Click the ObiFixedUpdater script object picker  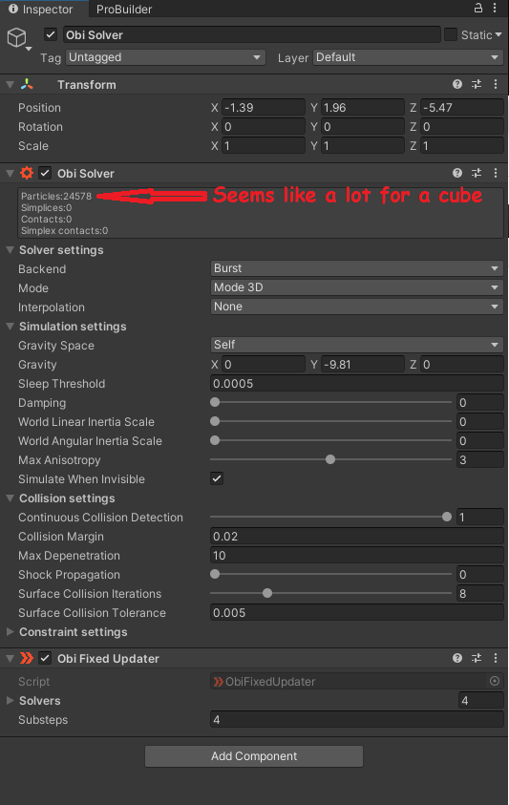(495, 681)
